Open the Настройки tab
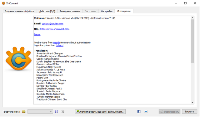The width and height of the screenshot is (200, 117). (107, 11)
